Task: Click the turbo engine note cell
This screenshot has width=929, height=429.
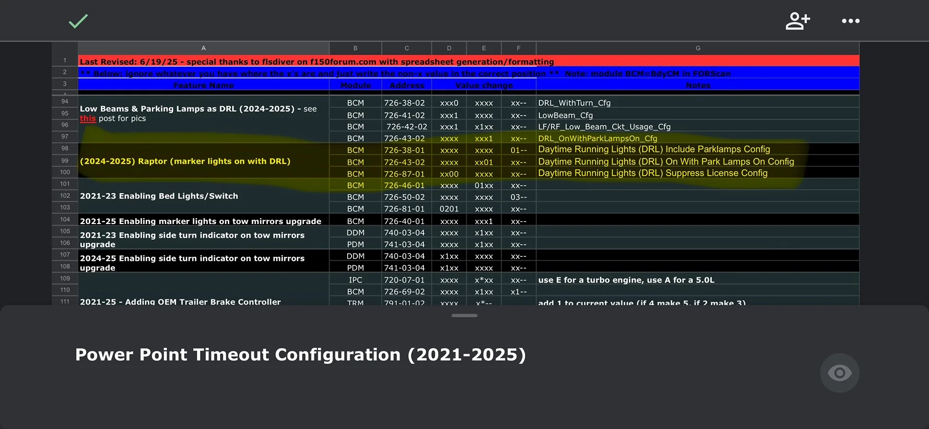Action: pos(697,280)
